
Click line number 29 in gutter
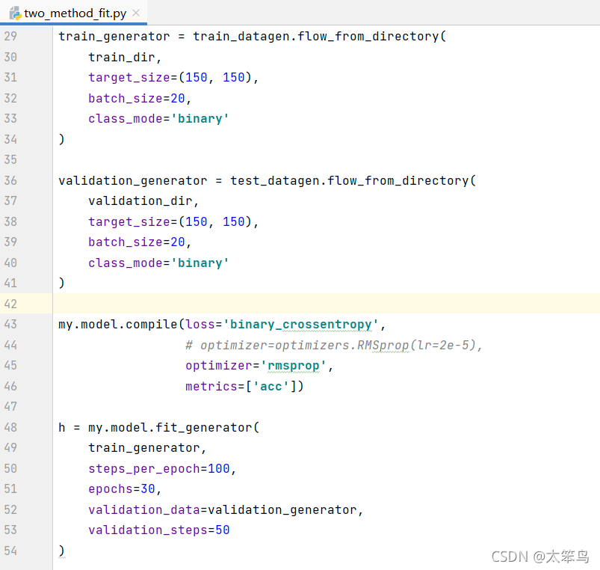click(10, 36)
